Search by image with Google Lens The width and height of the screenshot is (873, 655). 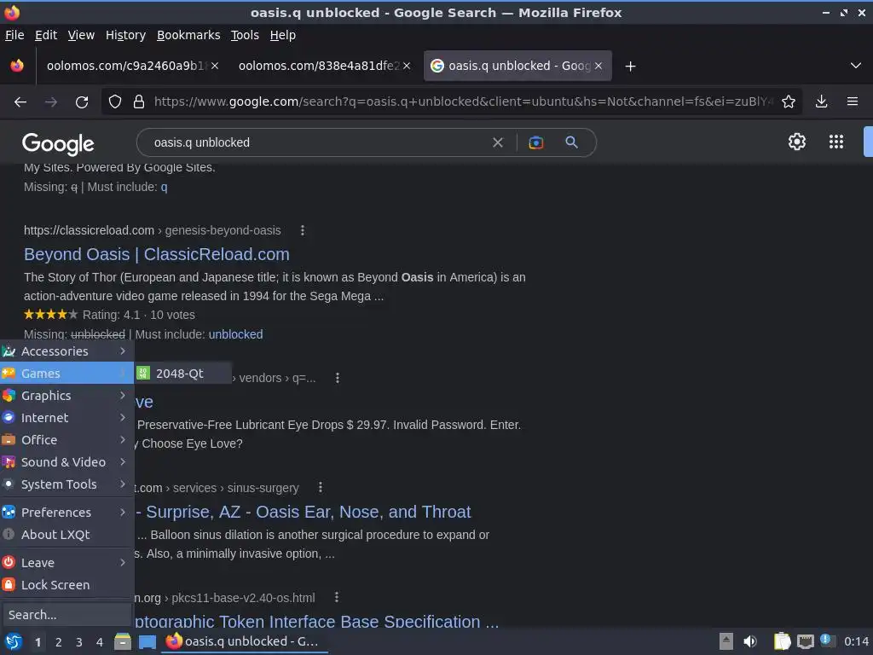pos(535,142)
